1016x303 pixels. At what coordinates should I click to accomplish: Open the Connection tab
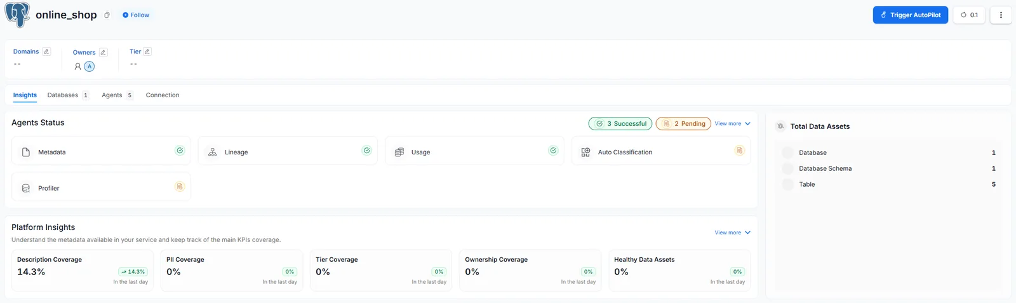(x=163, y=95)
